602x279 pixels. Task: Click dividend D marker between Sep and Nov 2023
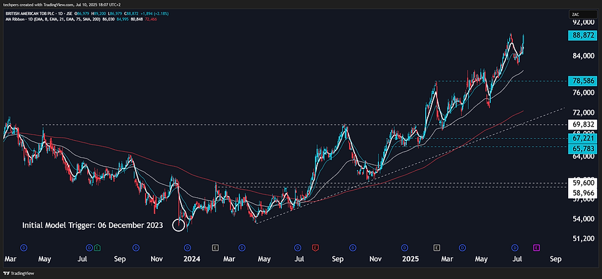pyautogui.click(x=136, y=248)
